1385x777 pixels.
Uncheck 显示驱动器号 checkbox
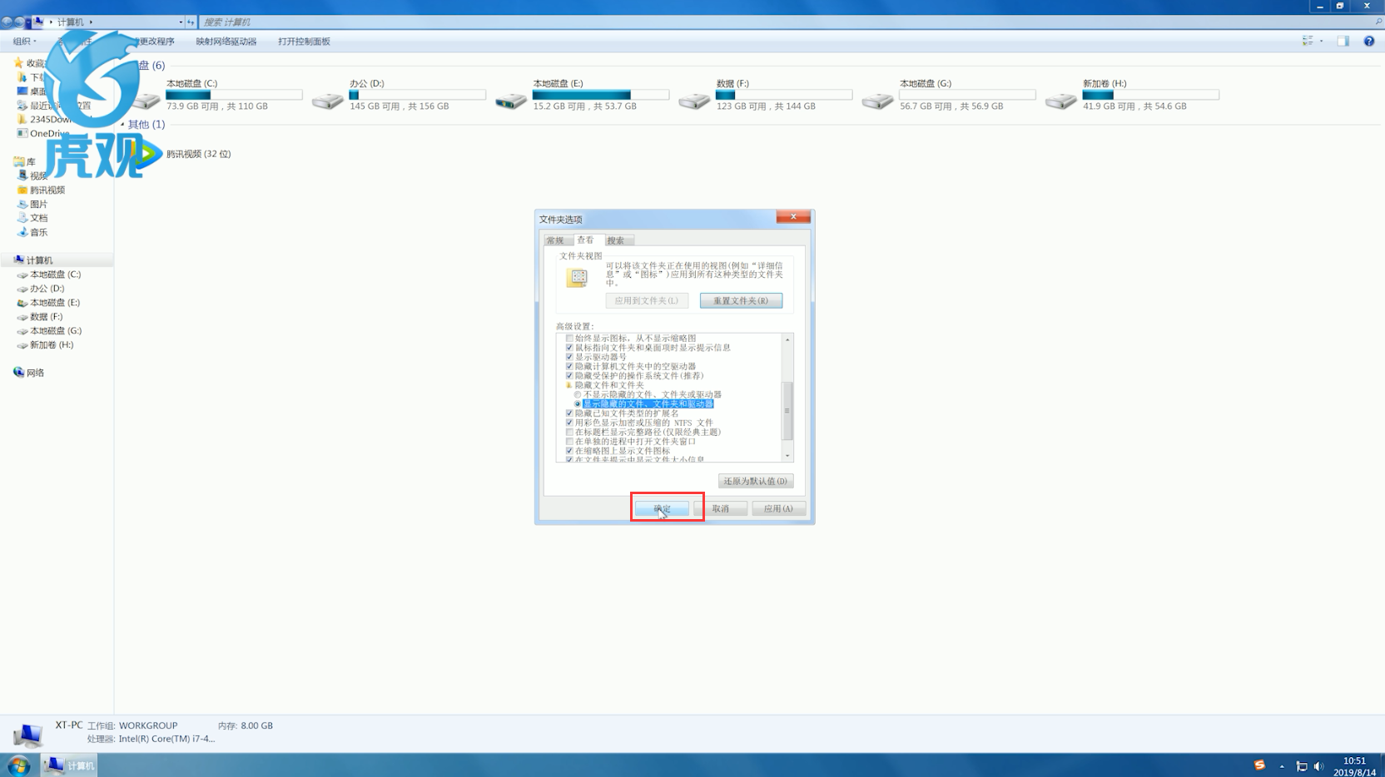569,357
